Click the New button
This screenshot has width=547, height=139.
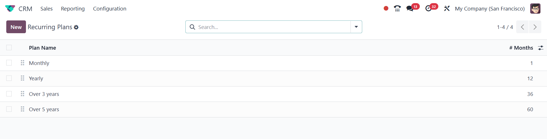tap(16, 27)
